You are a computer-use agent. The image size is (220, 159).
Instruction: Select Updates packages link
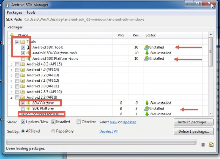129,122
